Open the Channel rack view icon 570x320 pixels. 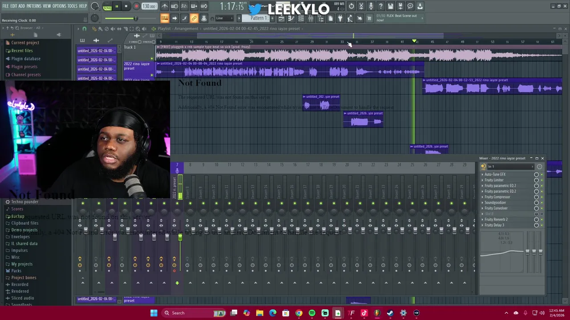(301, 18)
